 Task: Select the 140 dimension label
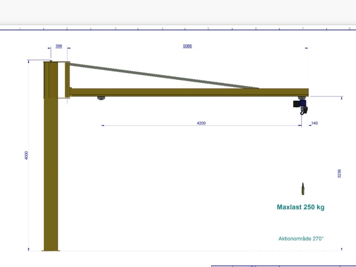[314, 123]
